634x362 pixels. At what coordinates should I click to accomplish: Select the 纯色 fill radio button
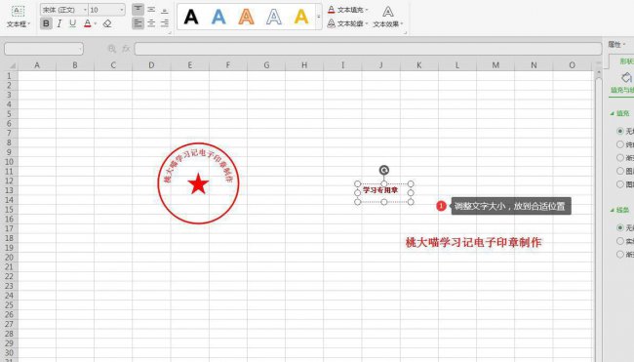[x=619, y=144]
